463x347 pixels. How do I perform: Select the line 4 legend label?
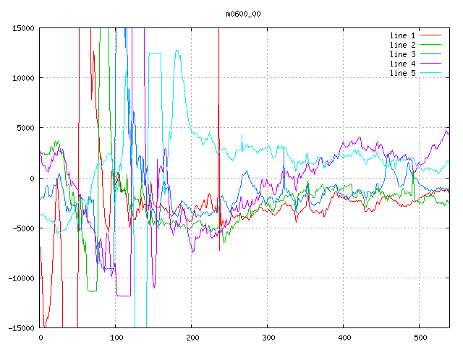pos(403,64)
